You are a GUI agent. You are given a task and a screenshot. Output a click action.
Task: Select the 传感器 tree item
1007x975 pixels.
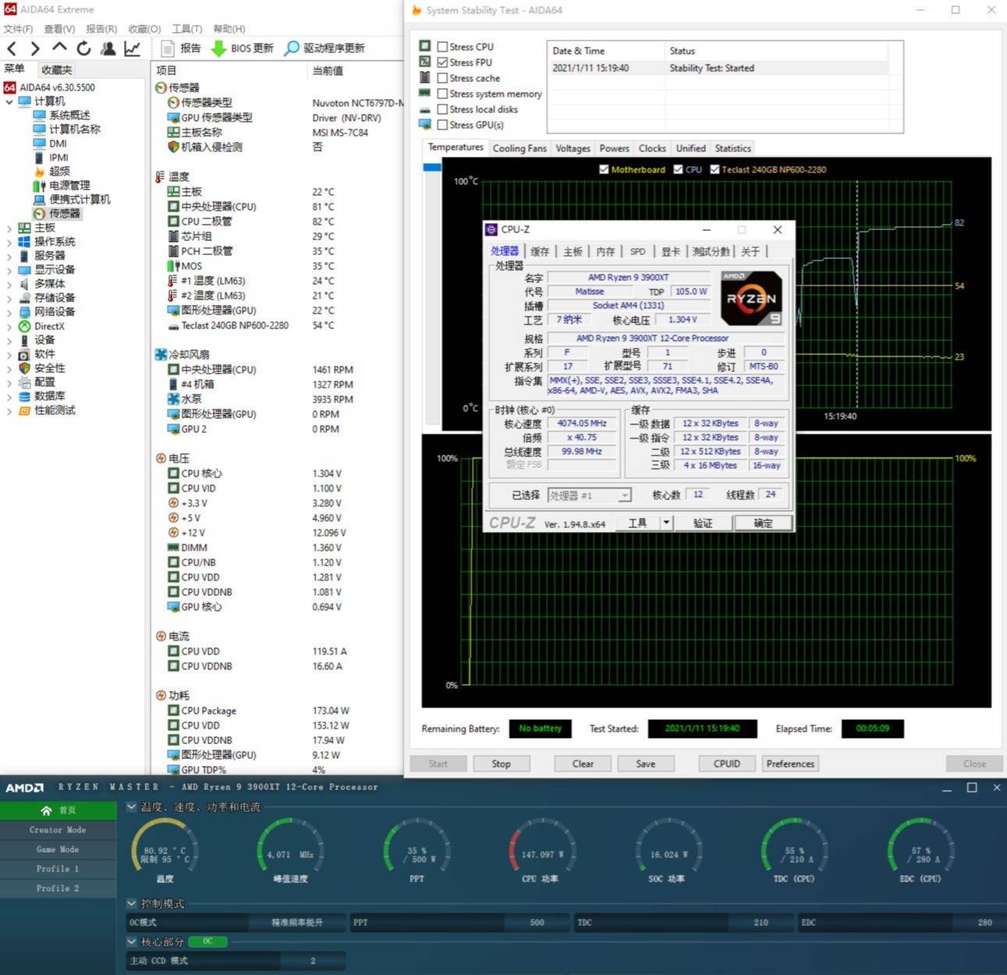(x=64, y=213)
